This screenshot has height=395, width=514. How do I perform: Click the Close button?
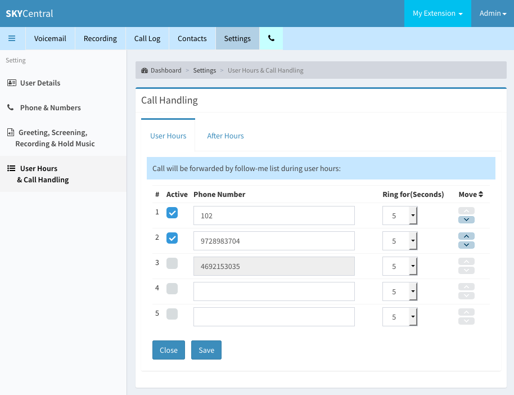(x=169, y=350)
